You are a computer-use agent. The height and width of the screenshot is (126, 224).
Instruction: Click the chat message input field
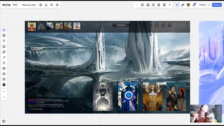[x=57, y=109]
